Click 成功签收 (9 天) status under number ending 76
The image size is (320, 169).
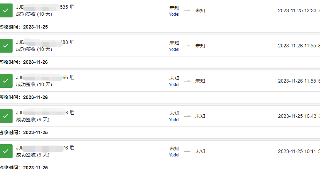coord(32,155)
